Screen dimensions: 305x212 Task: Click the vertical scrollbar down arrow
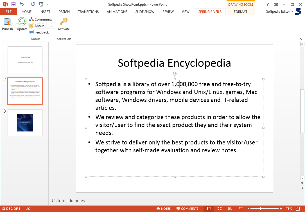(x=302, y=178)
